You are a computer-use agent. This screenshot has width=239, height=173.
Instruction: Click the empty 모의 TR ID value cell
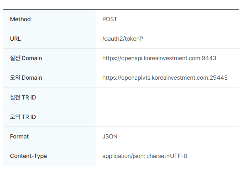pyautogui.click(x=167, y=117)
